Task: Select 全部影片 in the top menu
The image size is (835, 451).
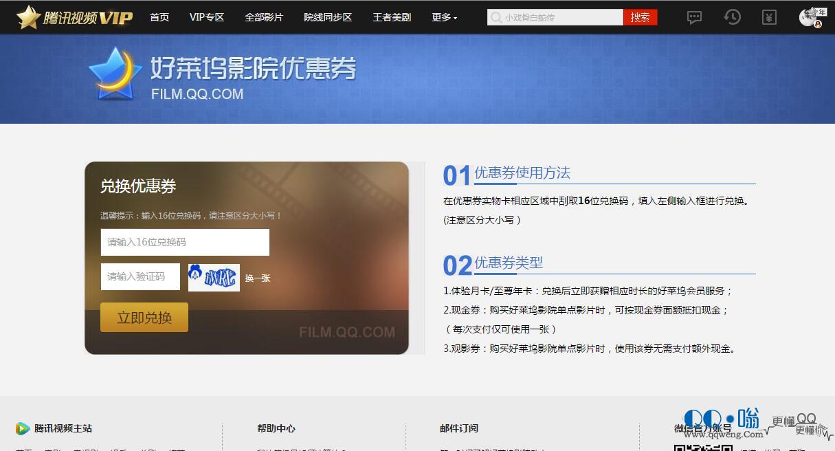Action: tap(264, 17)
